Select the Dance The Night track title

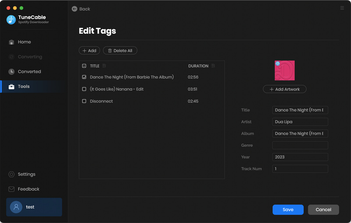132,77
